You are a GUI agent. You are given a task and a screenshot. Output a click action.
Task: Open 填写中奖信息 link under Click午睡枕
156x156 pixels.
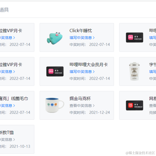pyautogui.click(x=82, y=38)
